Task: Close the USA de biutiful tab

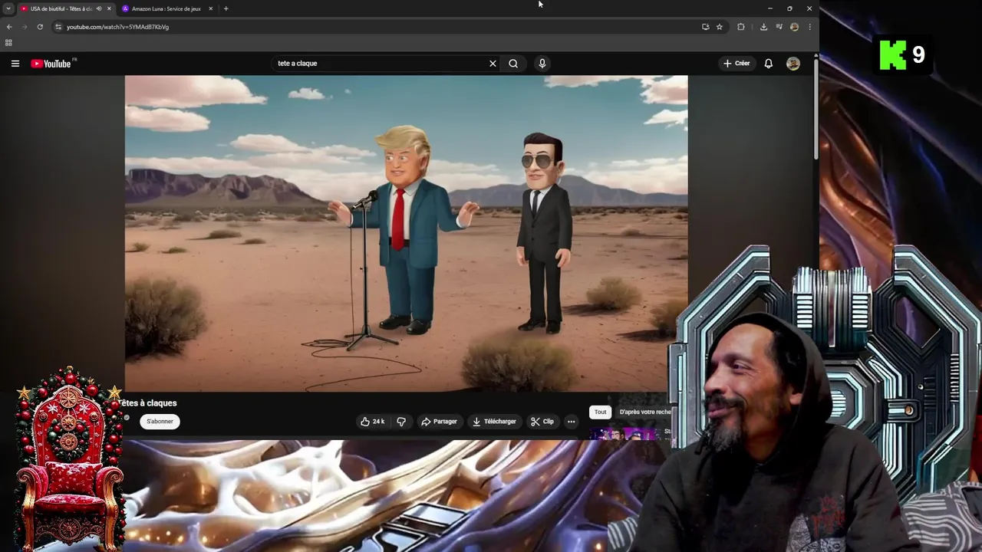Action: [x=109, y=8]
